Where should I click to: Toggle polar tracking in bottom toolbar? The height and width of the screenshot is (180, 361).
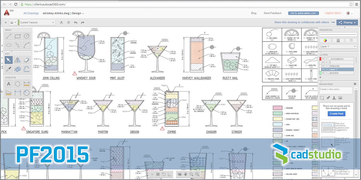click(x=170, y=174)
